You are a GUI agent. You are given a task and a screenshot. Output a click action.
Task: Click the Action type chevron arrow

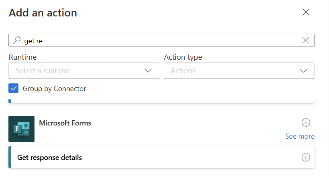304,71
